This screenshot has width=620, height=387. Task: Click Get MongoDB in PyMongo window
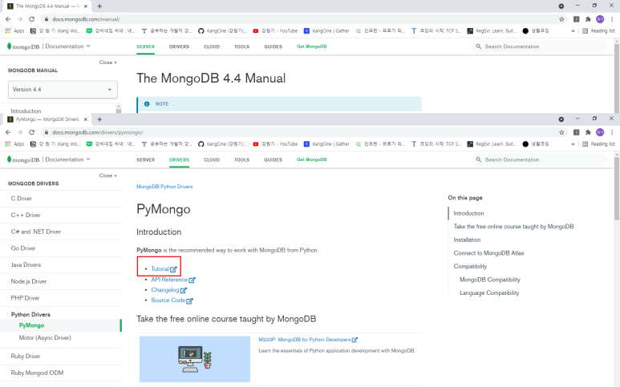pos(311,159)
